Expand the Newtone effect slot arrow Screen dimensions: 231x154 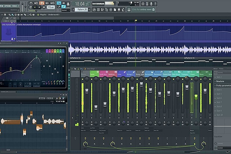215,81
